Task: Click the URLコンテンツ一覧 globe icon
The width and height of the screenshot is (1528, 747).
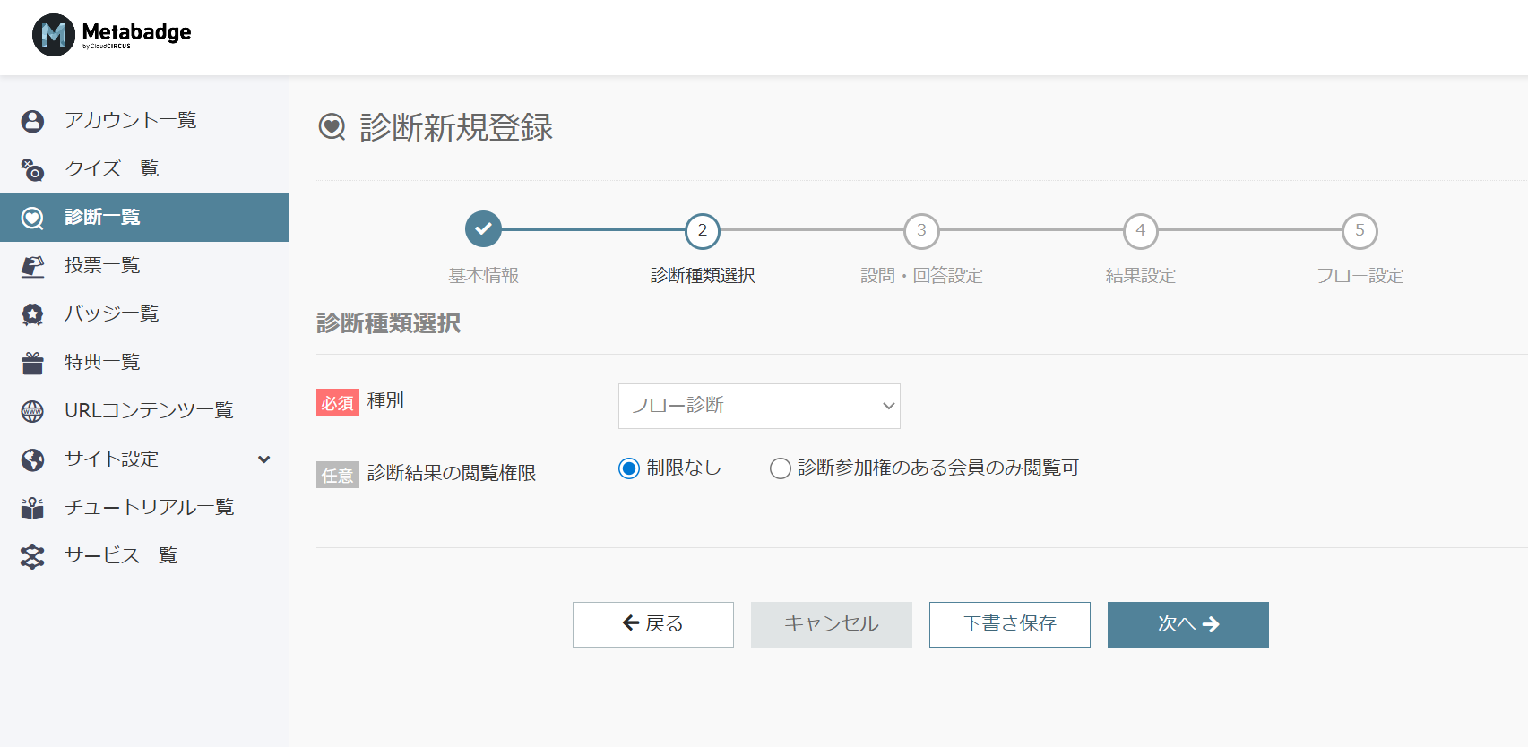Action: 33,411
